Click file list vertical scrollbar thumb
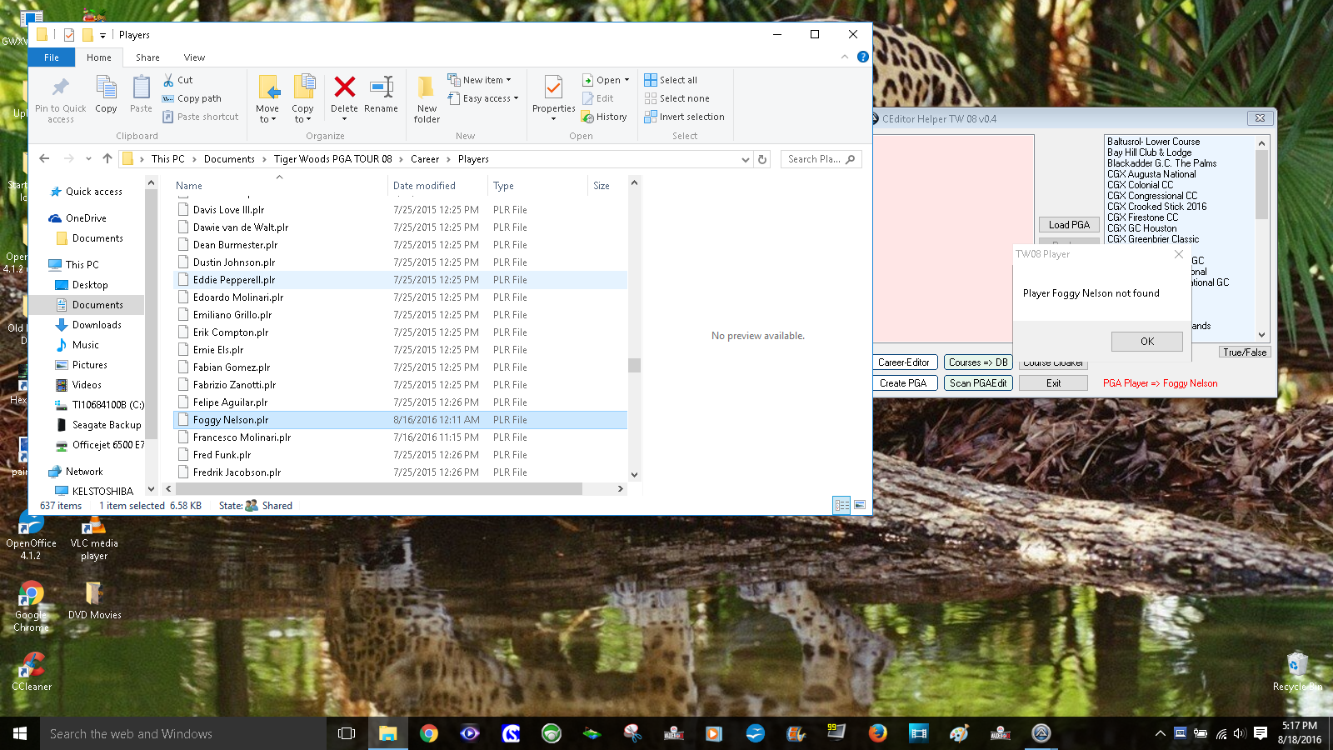 click(634, 365)
